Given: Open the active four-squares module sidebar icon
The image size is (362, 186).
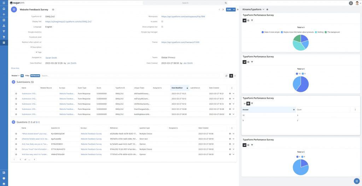Looking at the screenshot, I should tap(4, 43).
